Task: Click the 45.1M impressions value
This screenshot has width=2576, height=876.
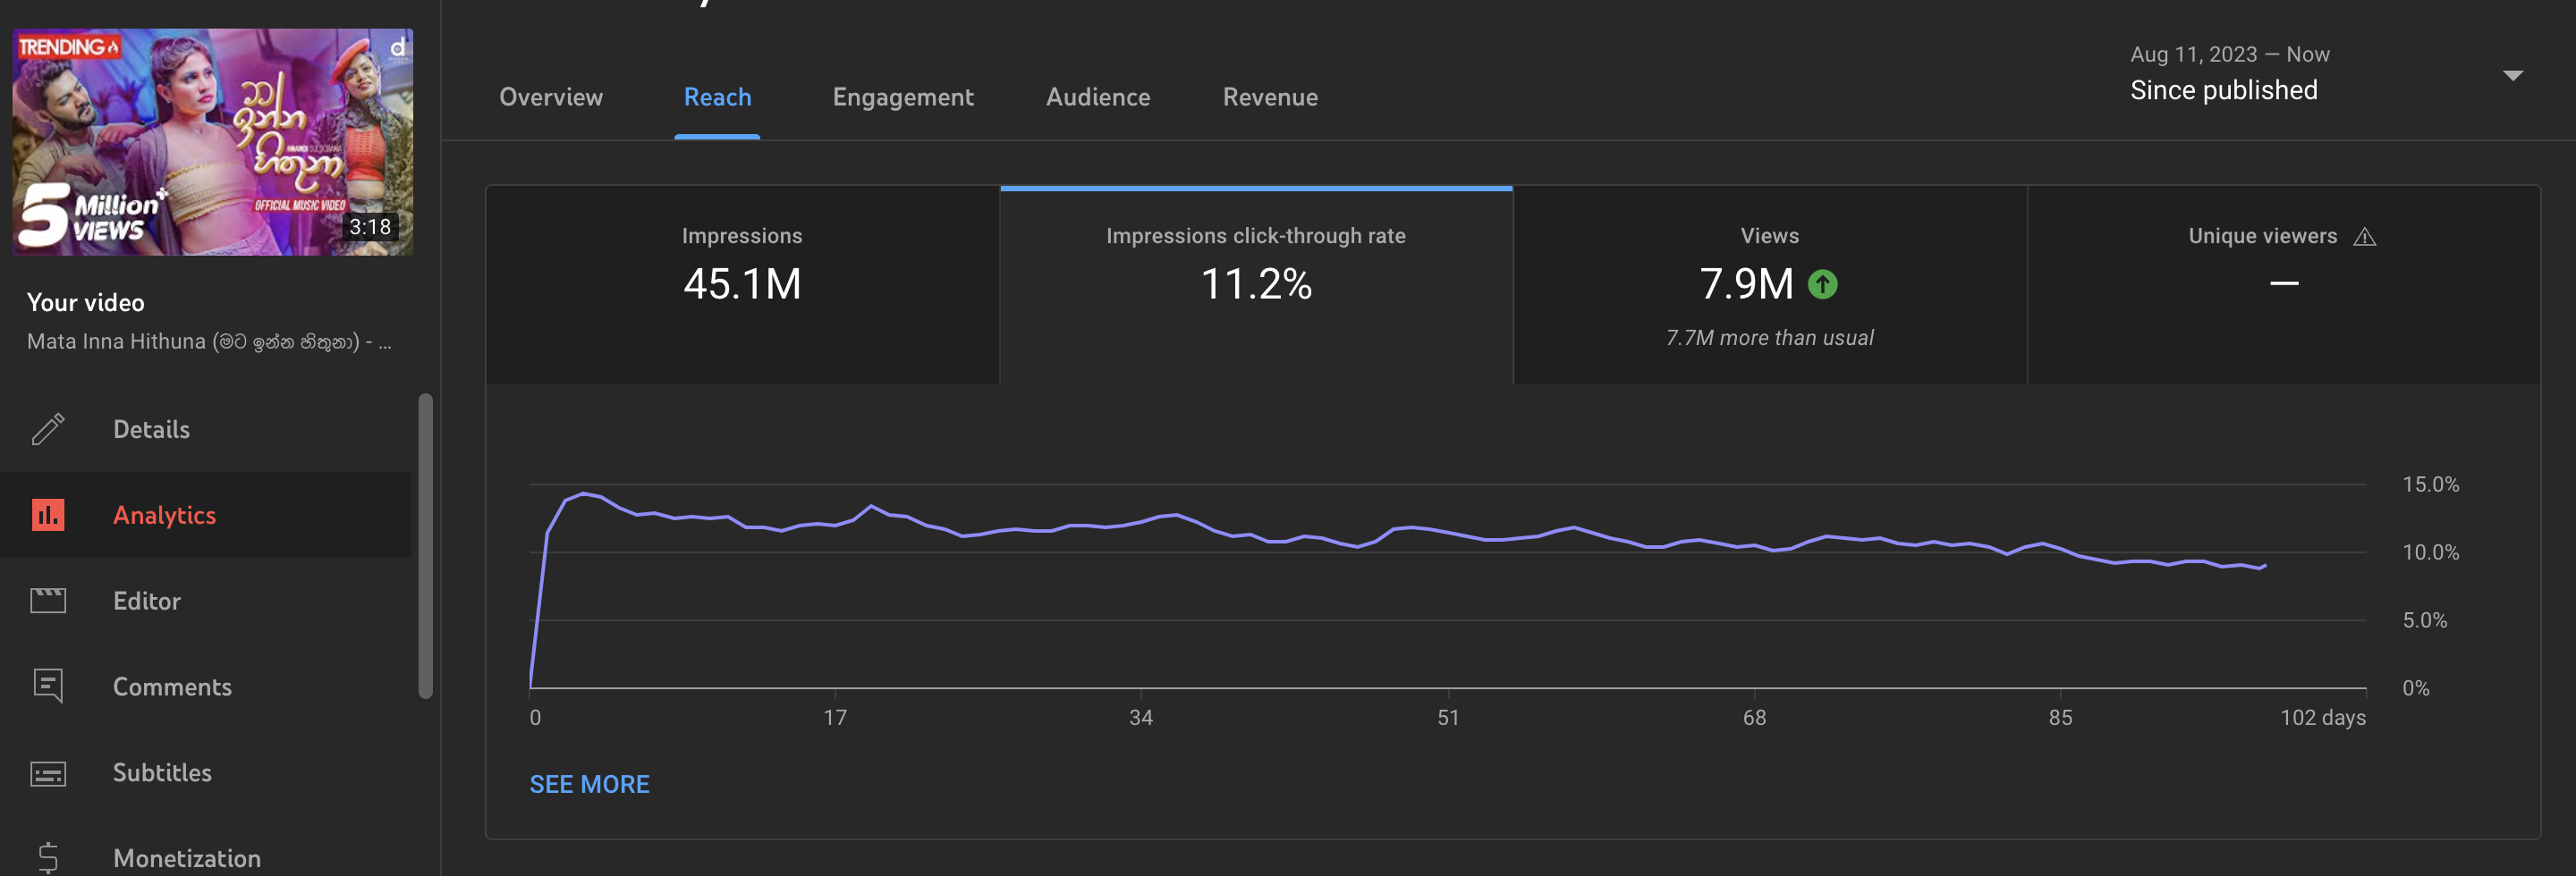Action: click(742, 284)
